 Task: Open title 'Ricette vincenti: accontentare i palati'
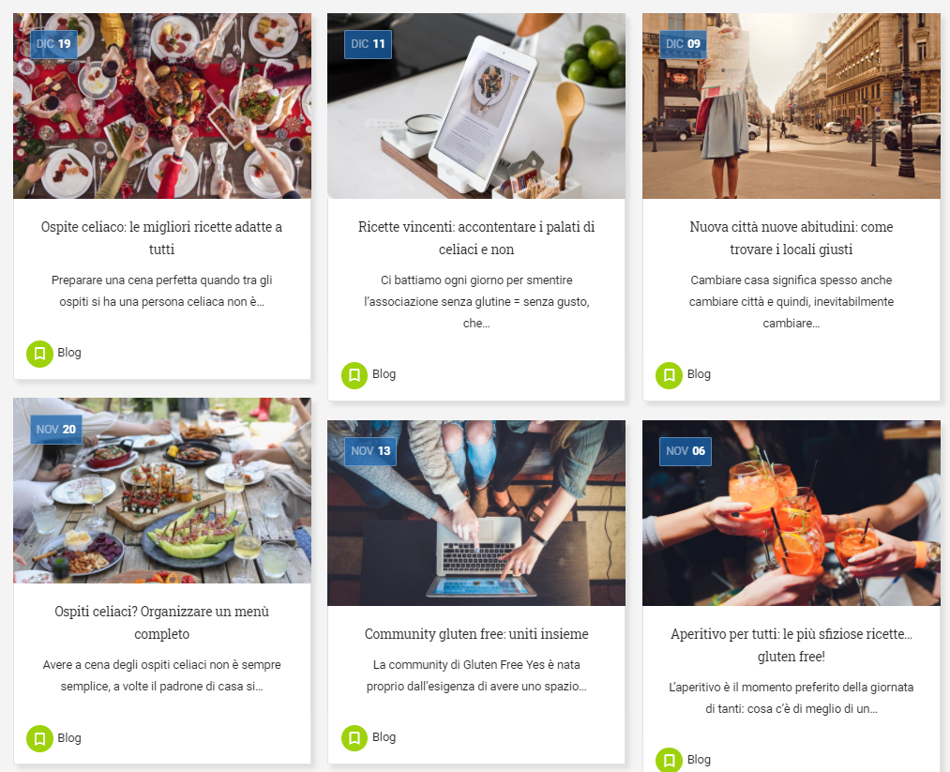coord(476,238)
